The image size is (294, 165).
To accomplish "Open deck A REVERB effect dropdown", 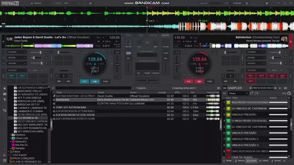I will pos(17,58).
